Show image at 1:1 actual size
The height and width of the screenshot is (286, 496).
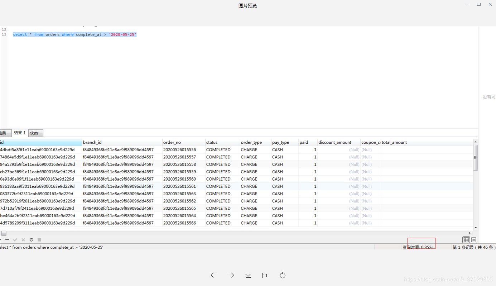tap(265, 275)
